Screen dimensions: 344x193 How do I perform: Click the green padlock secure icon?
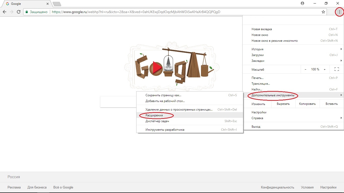27,12
